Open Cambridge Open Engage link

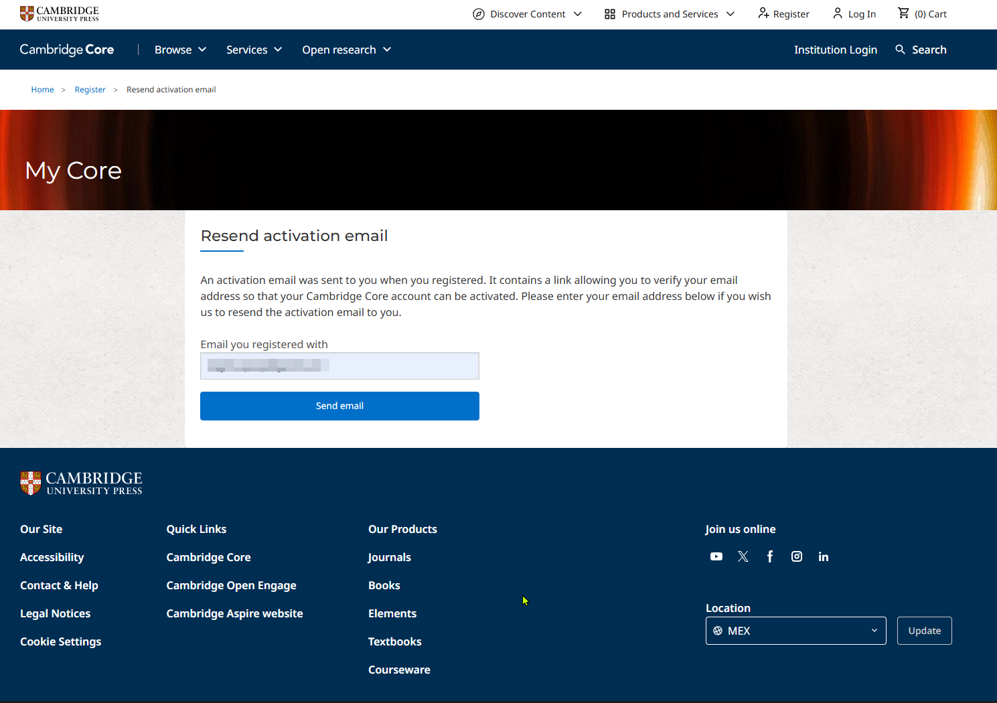click(231, 585)
